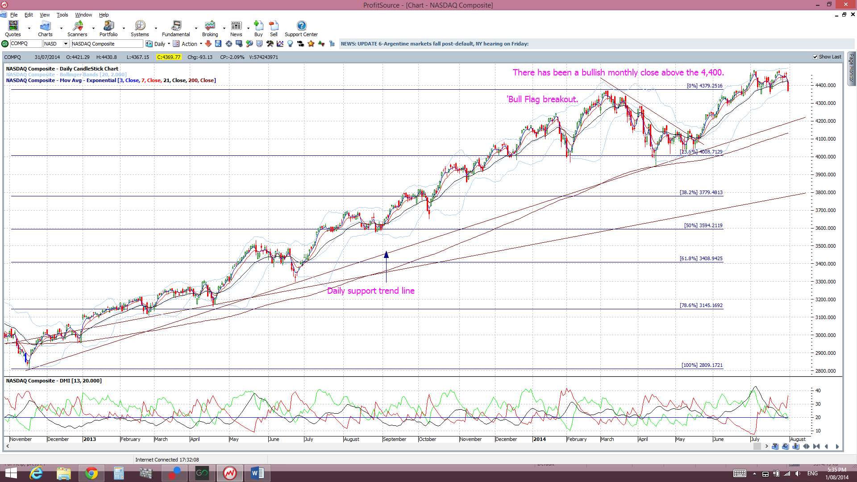
Task: Click the 50% 3594.2119 Fibonacci label
Action: 703,225
